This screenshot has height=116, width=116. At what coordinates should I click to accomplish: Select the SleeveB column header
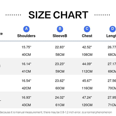pyautogui.click(x=60, y=36)
